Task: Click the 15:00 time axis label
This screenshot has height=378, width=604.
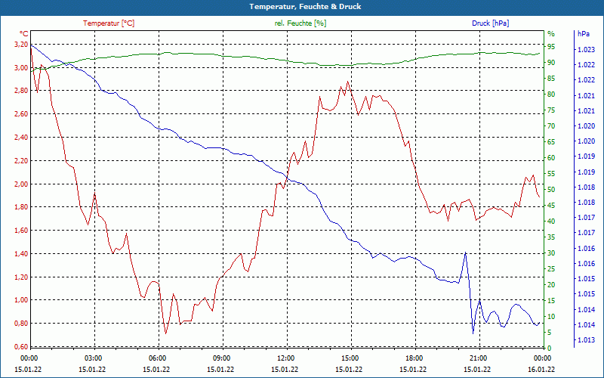Action: (350, 358)
